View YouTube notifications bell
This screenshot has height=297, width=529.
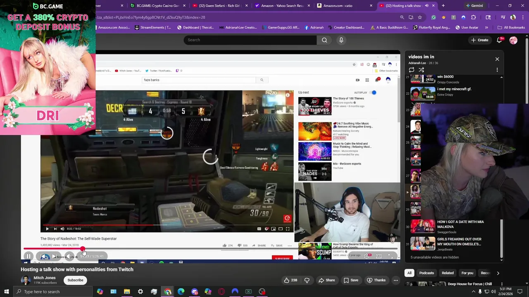pyautogui.click(x=500, y=40)
